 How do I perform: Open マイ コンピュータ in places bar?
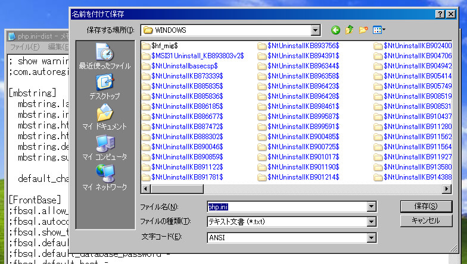coord(105,147)
